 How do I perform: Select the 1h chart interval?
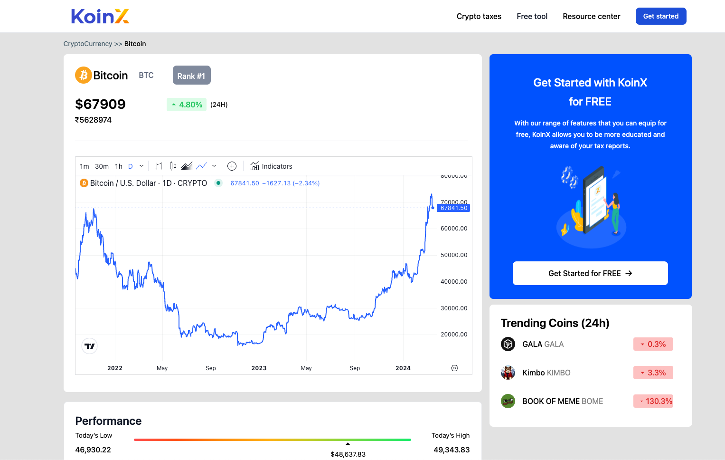click(x=119, y=166)
